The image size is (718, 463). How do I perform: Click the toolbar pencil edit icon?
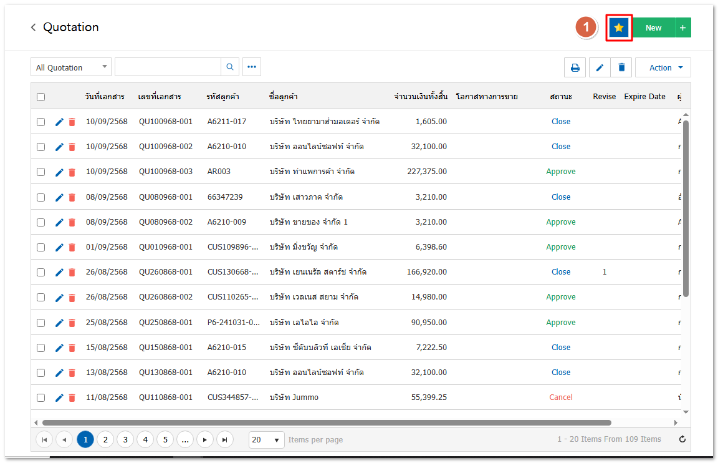[x=600, y=68]
